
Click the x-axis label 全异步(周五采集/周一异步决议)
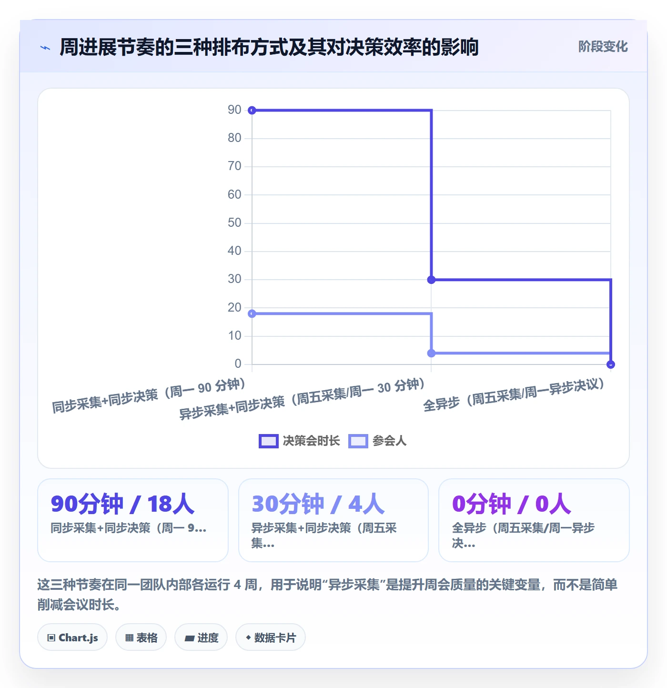click(514, 395)
